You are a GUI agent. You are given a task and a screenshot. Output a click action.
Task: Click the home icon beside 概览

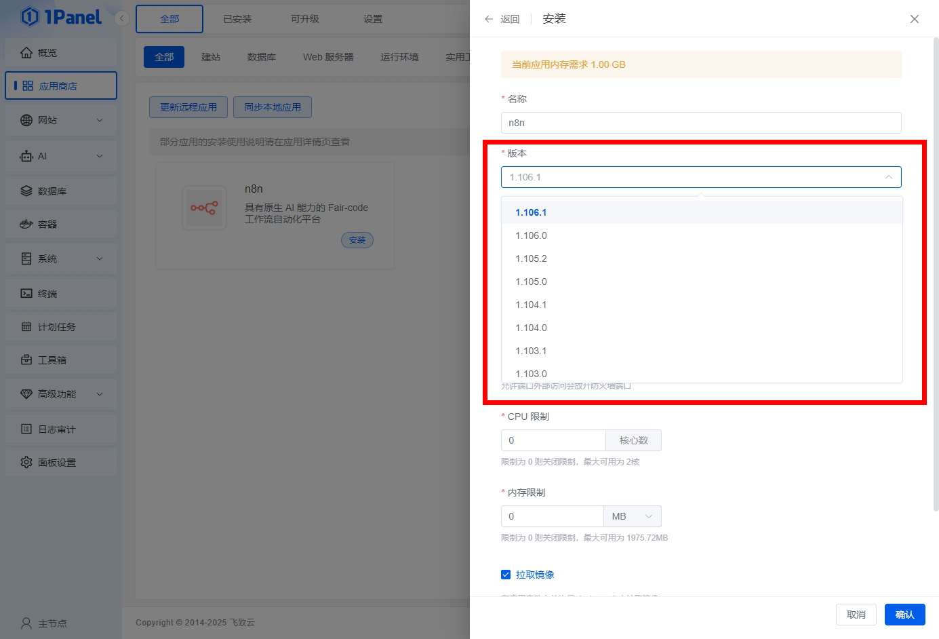tap(26, 52)
